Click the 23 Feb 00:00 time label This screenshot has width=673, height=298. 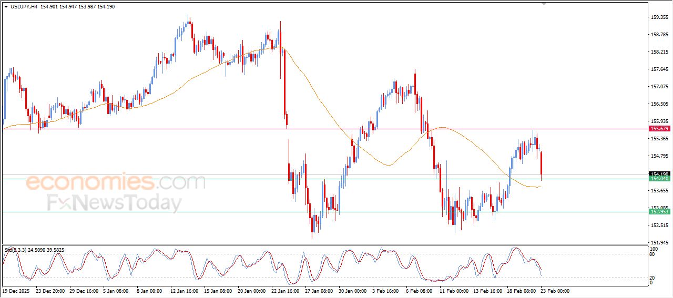(x=555, y=291)
